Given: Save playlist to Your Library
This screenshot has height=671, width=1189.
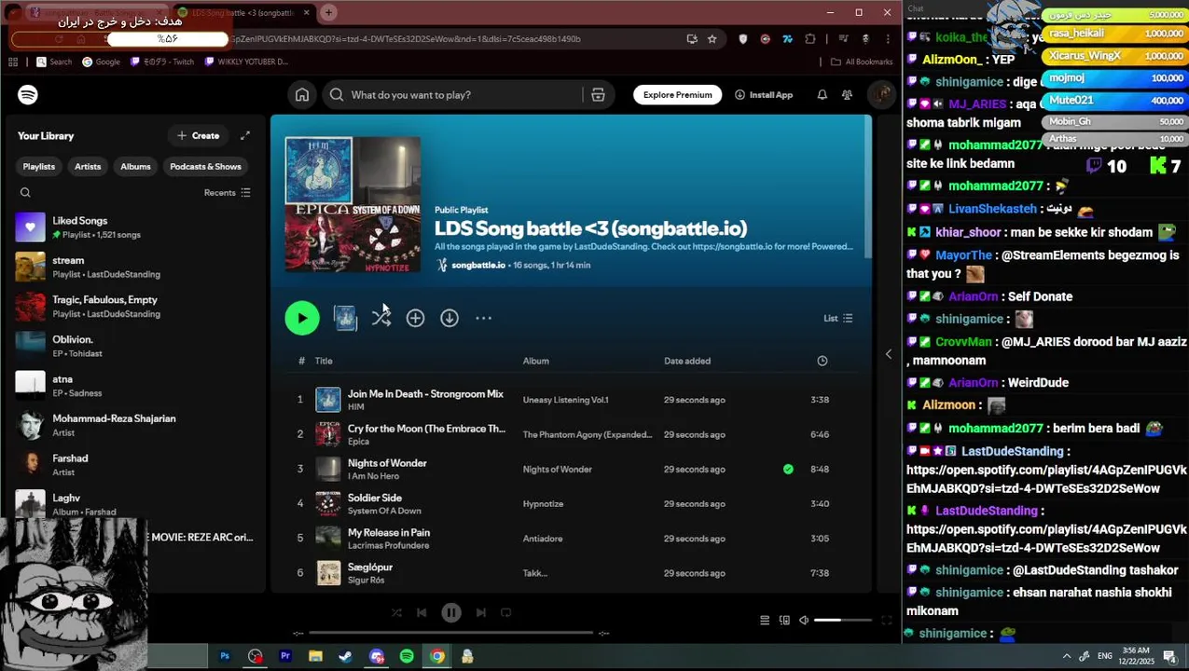Looking at the screenshot, I should click(415, 318).
